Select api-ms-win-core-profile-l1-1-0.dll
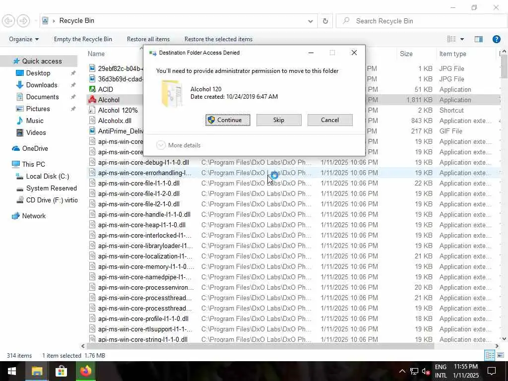This screenshot has width=508, height=381. (143, 318)
